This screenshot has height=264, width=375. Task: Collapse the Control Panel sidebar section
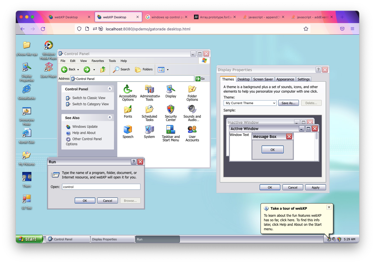[x=110, y=89]
